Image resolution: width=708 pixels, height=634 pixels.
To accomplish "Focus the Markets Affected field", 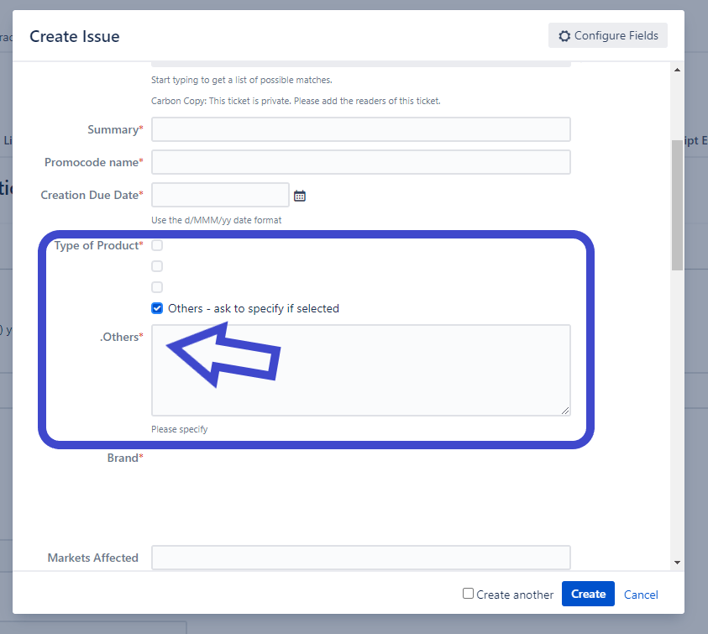I will point(360,558).
